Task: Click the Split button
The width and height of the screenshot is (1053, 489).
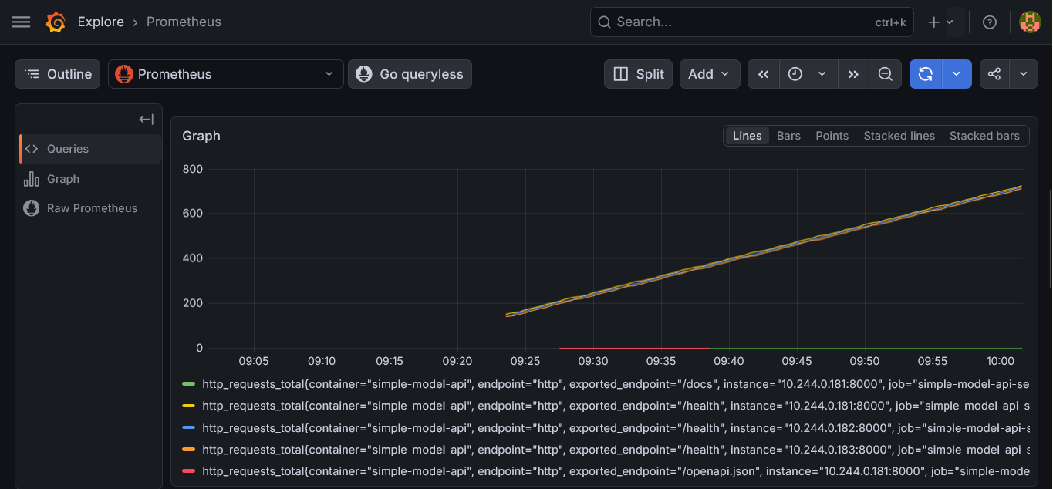Action: [638, 74]
